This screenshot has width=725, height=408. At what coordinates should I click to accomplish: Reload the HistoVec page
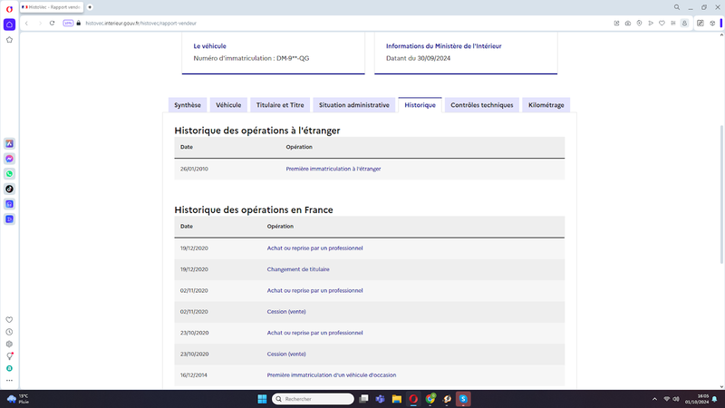click(x=53, y=24)
